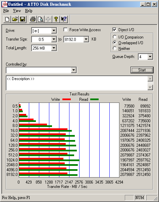Open the File menu

point(6,11)
